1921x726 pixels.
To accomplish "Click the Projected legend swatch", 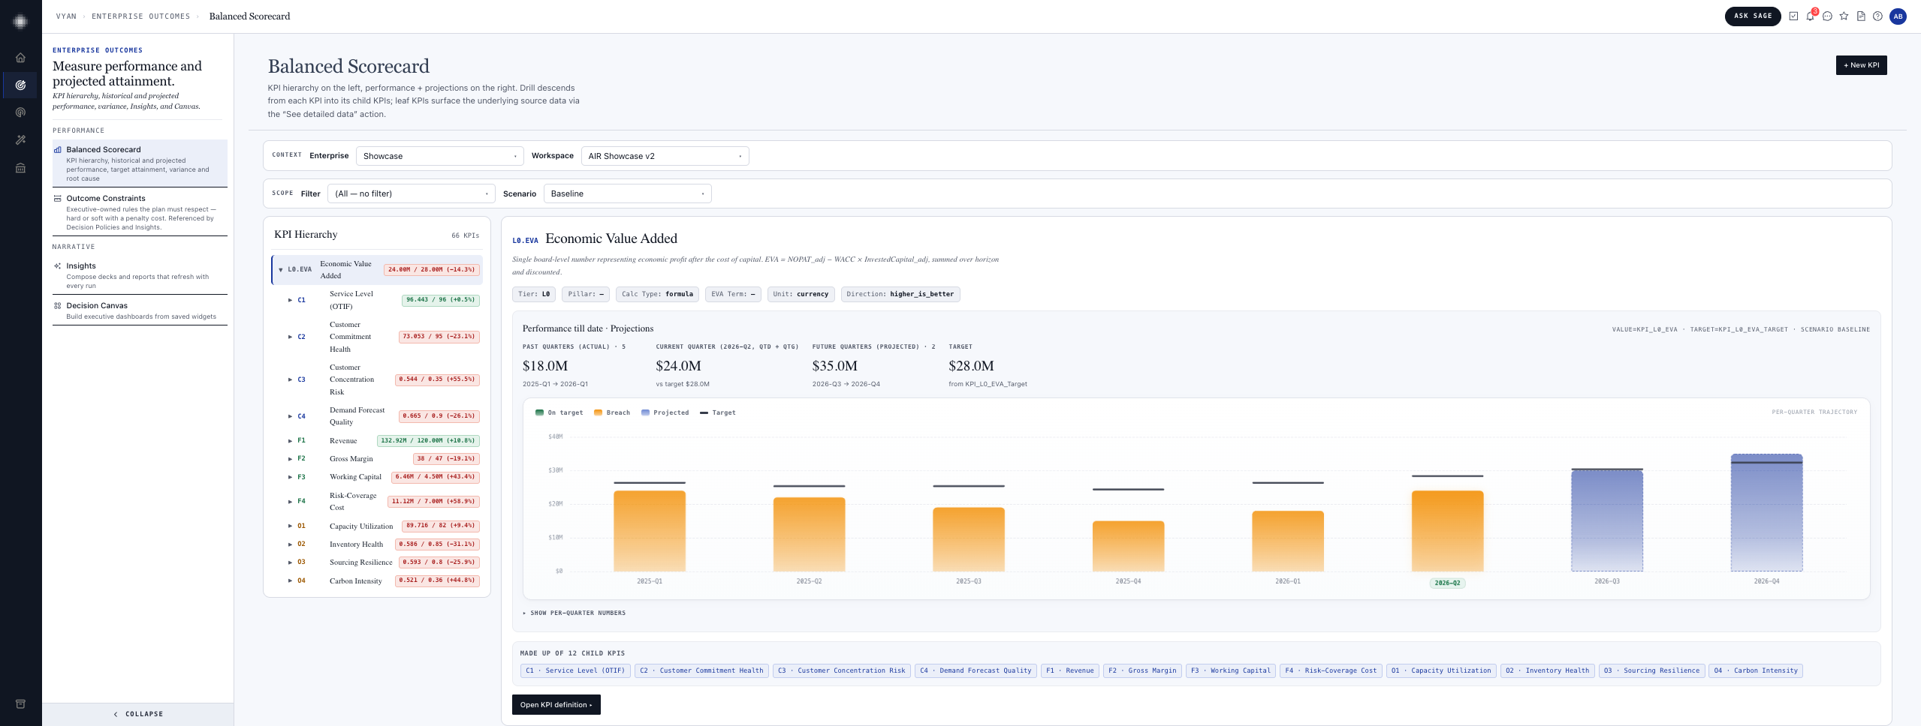I will pyautogui.click(x=645, y=412).
